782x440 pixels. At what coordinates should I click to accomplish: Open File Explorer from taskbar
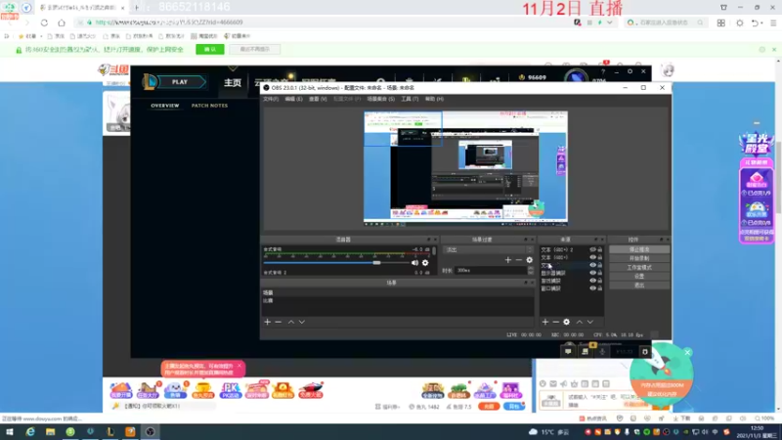click(x=51, y=432)
